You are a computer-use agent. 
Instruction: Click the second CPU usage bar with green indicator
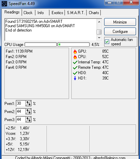click(x=74, y=45)
